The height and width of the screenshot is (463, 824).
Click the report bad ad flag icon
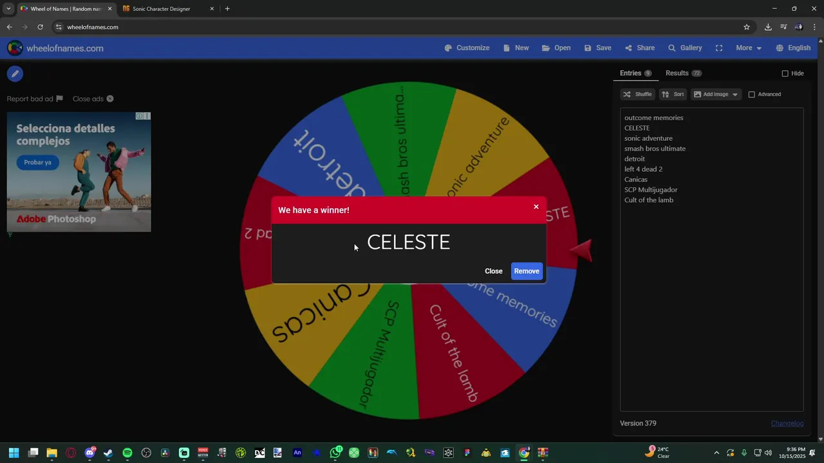point(59,98)
